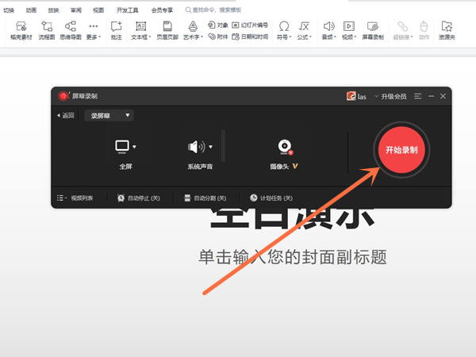Toggle 自动停止 auto stop setting
This screenshot has height=357, width=476.
tap(139, 198)
